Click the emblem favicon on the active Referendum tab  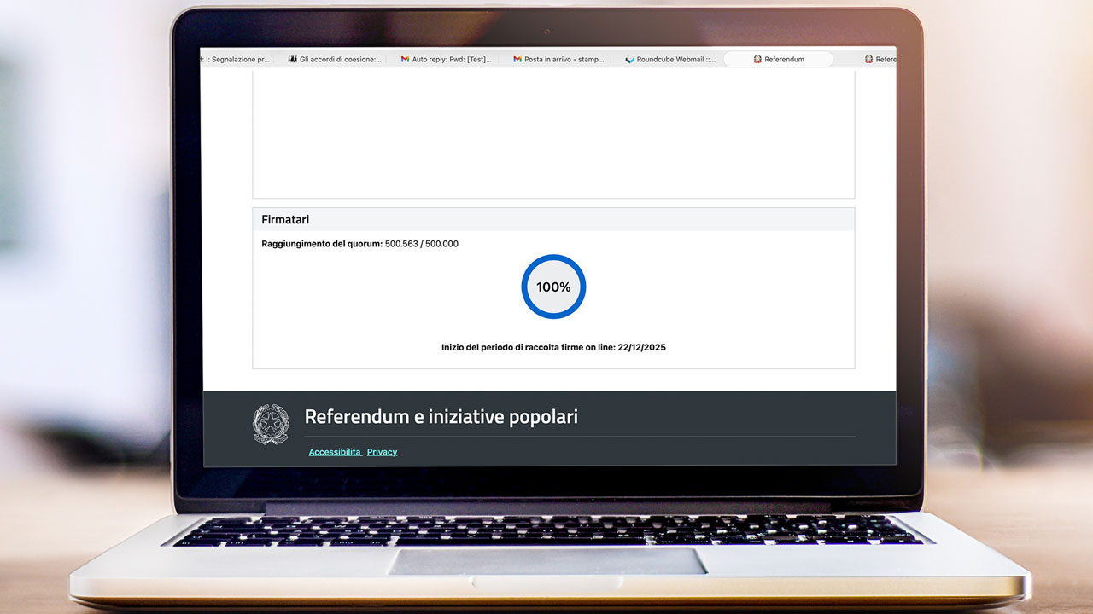coord(757,60)
